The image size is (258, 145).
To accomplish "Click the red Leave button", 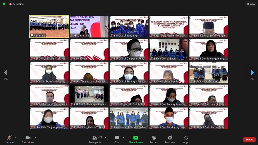I will (249, 140).
